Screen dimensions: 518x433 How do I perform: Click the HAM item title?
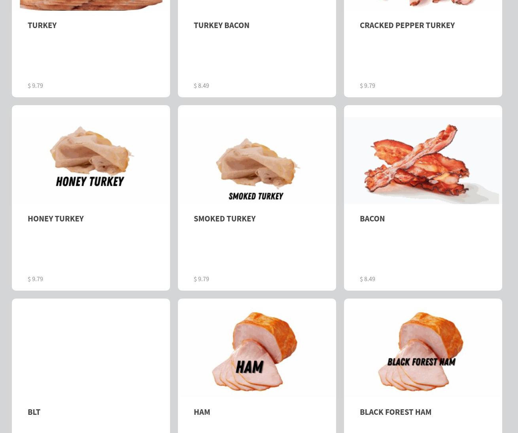tap(202, 412)
